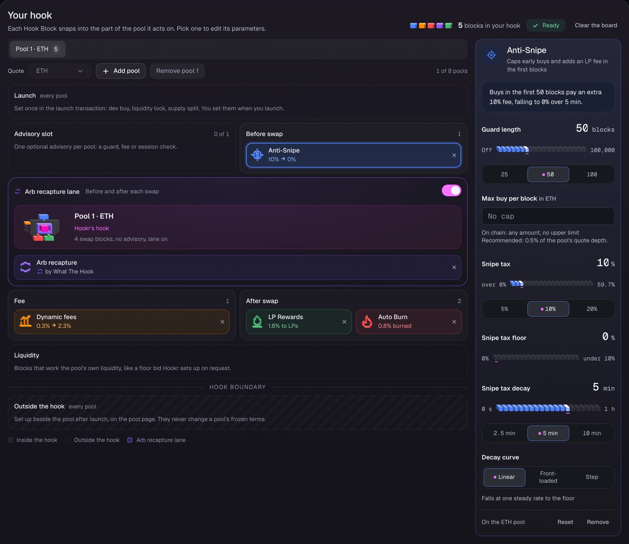This screenshot has height=544, width=629.
Task: Select the 2.5 min decay preset
Action: point(504,433)
